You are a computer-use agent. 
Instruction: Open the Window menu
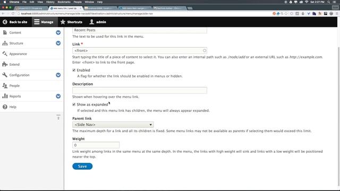89,2
